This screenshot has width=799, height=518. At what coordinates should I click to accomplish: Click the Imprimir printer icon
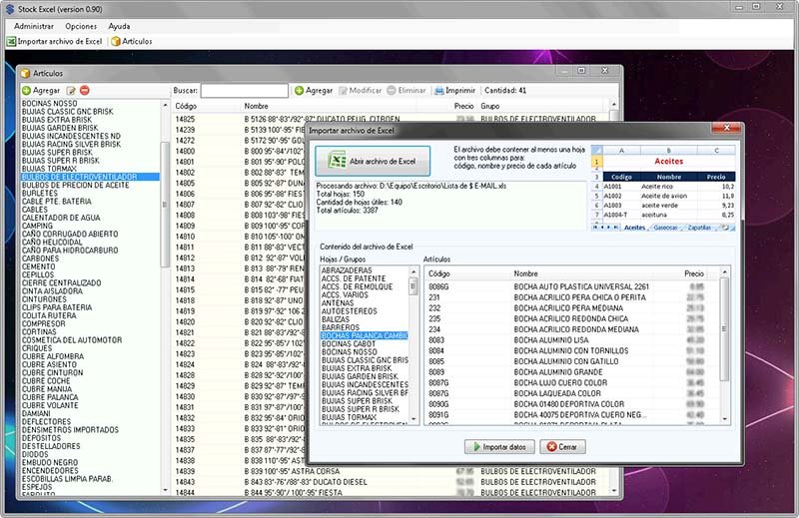pyautogui.click(x=438, y=90)
